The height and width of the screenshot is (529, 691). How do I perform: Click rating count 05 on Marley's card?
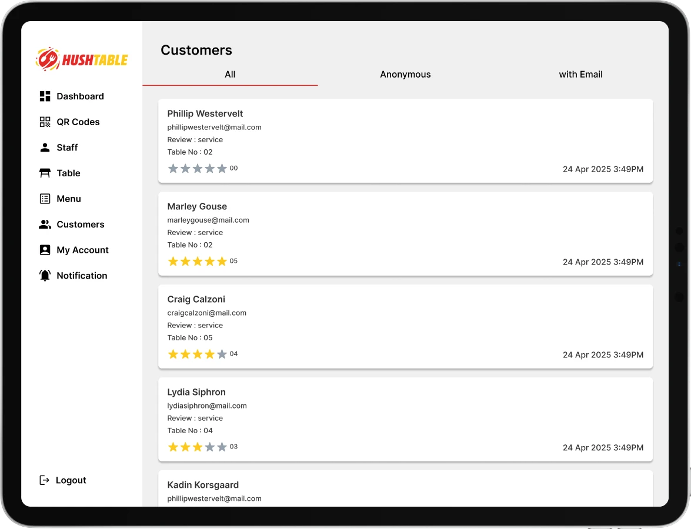pyautogui.click(x=233, y=261)
